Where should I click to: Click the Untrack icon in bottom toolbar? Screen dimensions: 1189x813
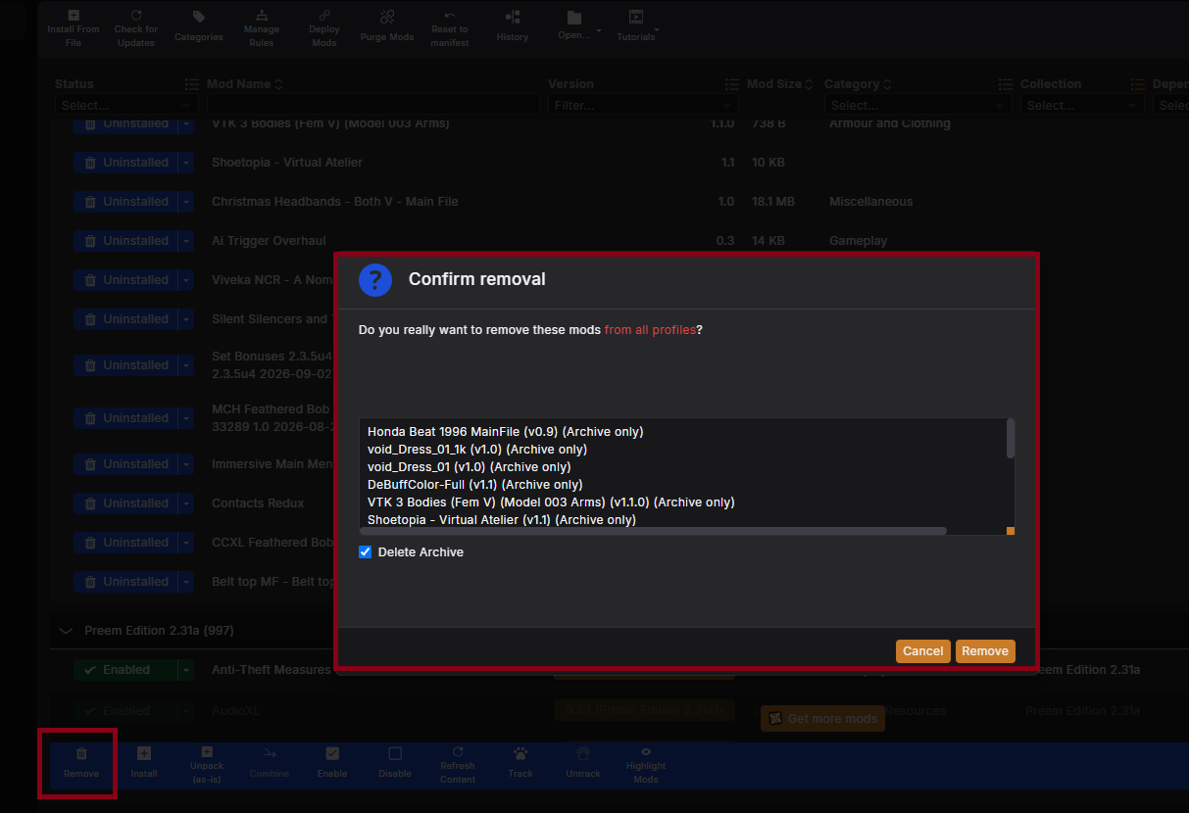click(583, 753)
